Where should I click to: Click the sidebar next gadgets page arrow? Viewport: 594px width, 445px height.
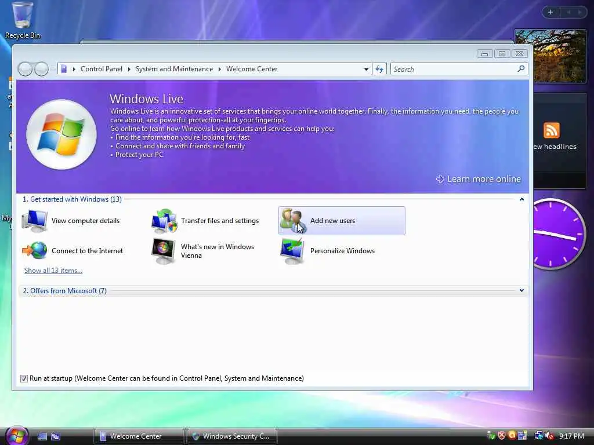click(580, 12)
